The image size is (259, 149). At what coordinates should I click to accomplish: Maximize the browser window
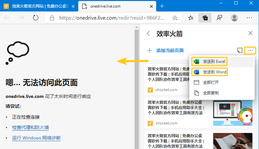pos(236,3)
